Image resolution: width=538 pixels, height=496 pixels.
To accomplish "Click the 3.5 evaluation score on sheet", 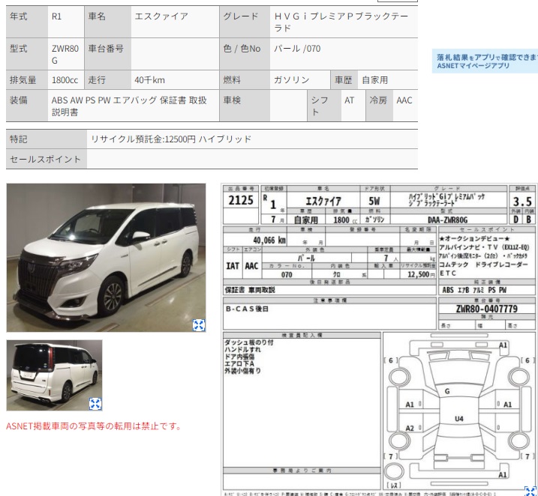I will tap(522, 202).
